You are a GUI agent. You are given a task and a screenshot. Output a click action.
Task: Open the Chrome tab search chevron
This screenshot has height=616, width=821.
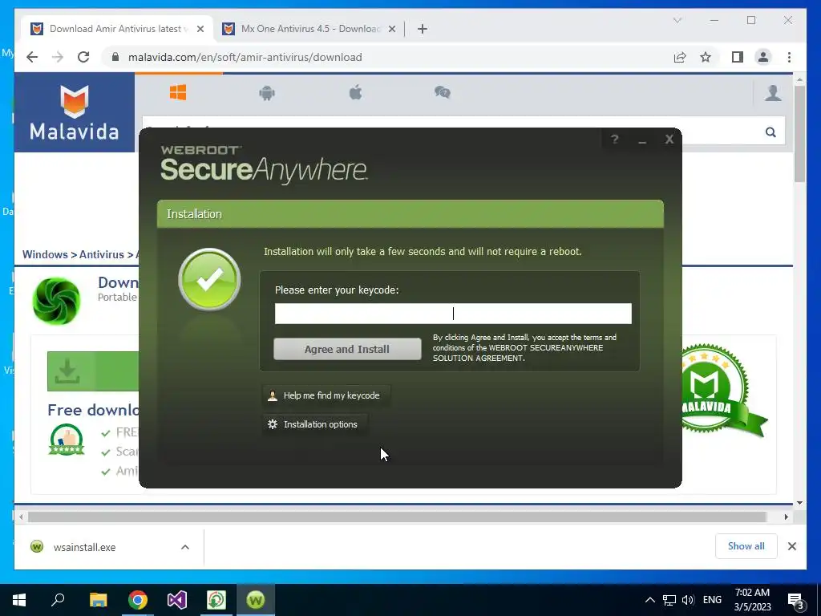click(677, 20)
